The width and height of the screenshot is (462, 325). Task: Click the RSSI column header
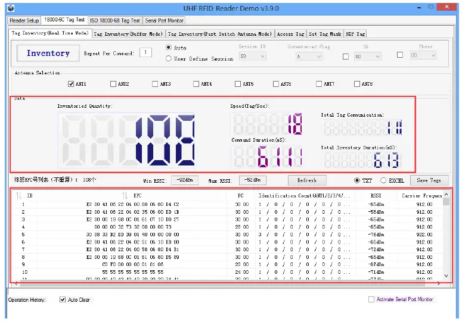pos(376,196)
